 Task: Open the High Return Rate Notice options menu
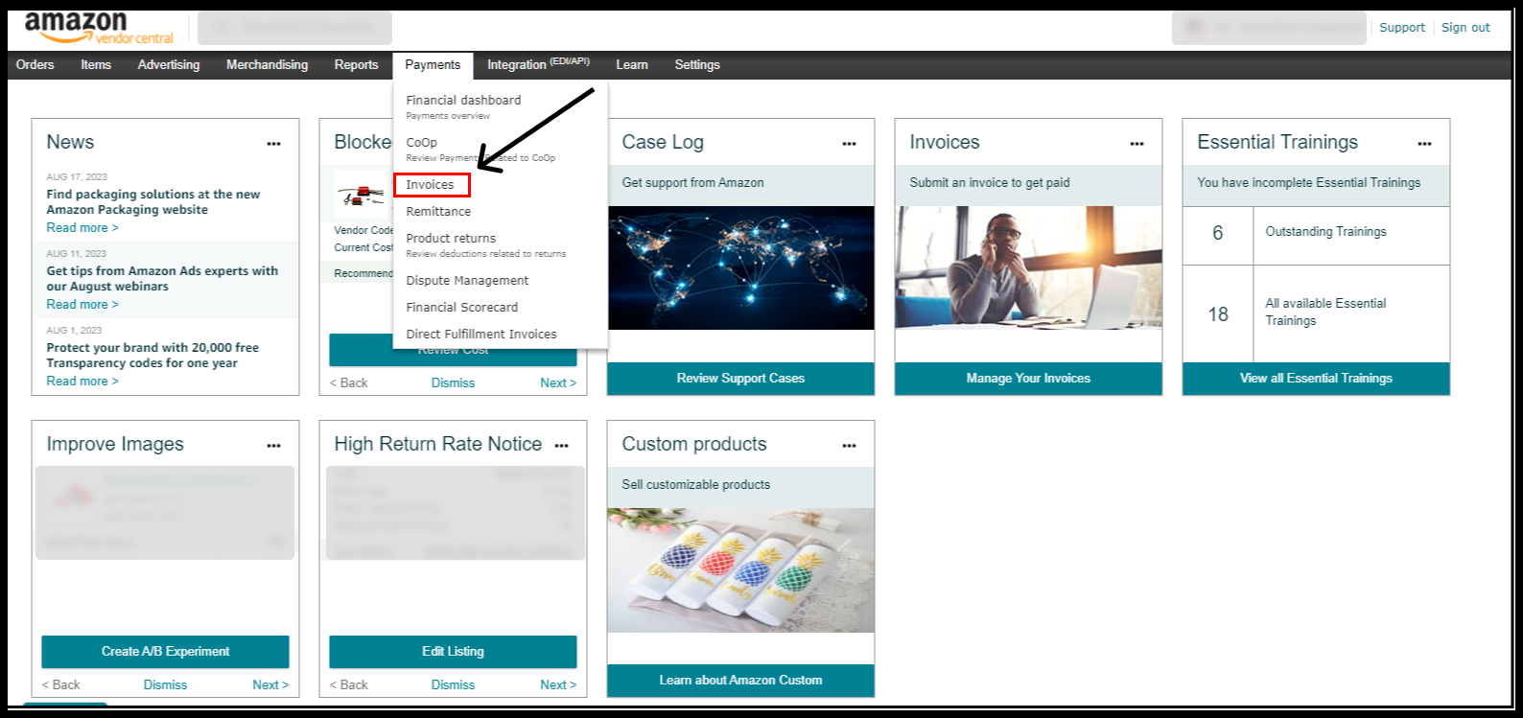pos(562,446)
